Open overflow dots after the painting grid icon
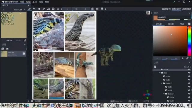This screenshot has width=192, height=108. [x=105, y=9]
